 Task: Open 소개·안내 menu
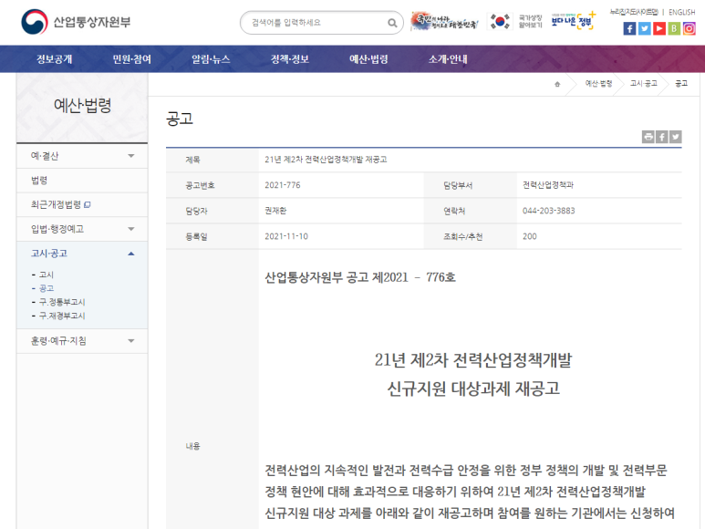pyautogui.click(x=448, y=59)
